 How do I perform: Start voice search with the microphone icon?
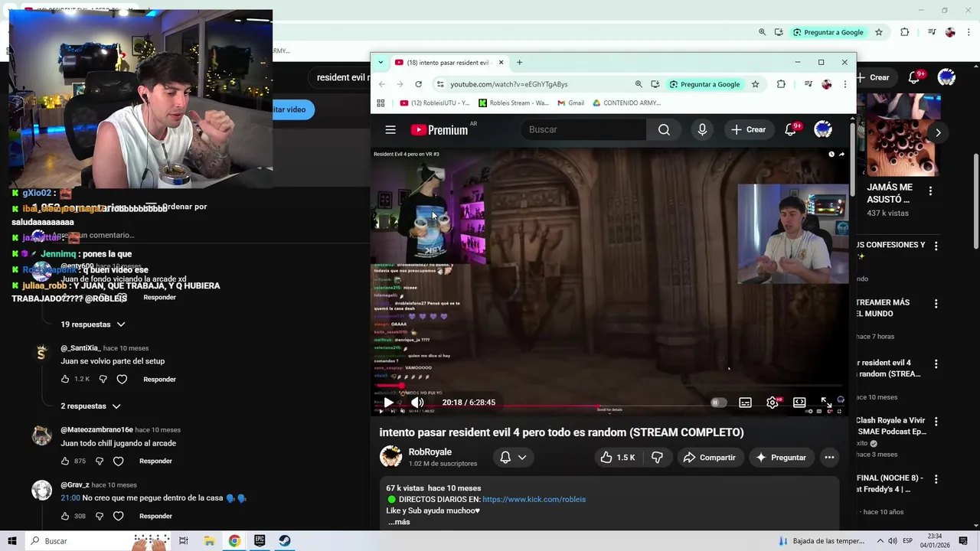[x=702, y=130]
